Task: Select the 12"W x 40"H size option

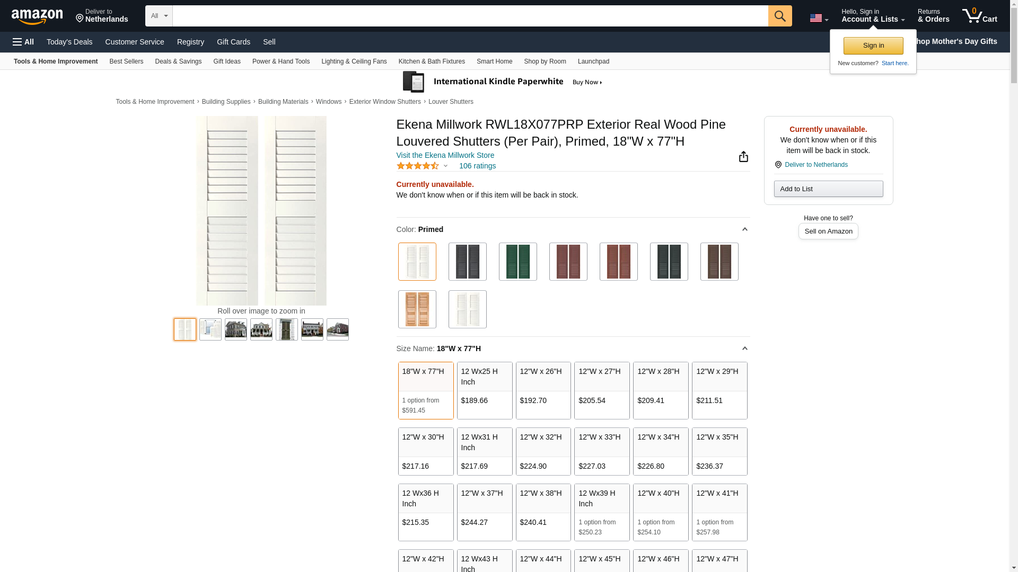Action: (x=660, y=512)
